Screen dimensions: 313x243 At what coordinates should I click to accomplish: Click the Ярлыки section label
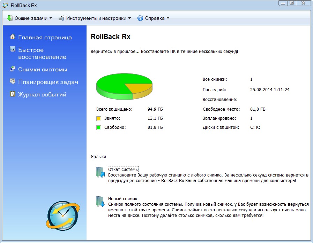[x=98, y=157]
